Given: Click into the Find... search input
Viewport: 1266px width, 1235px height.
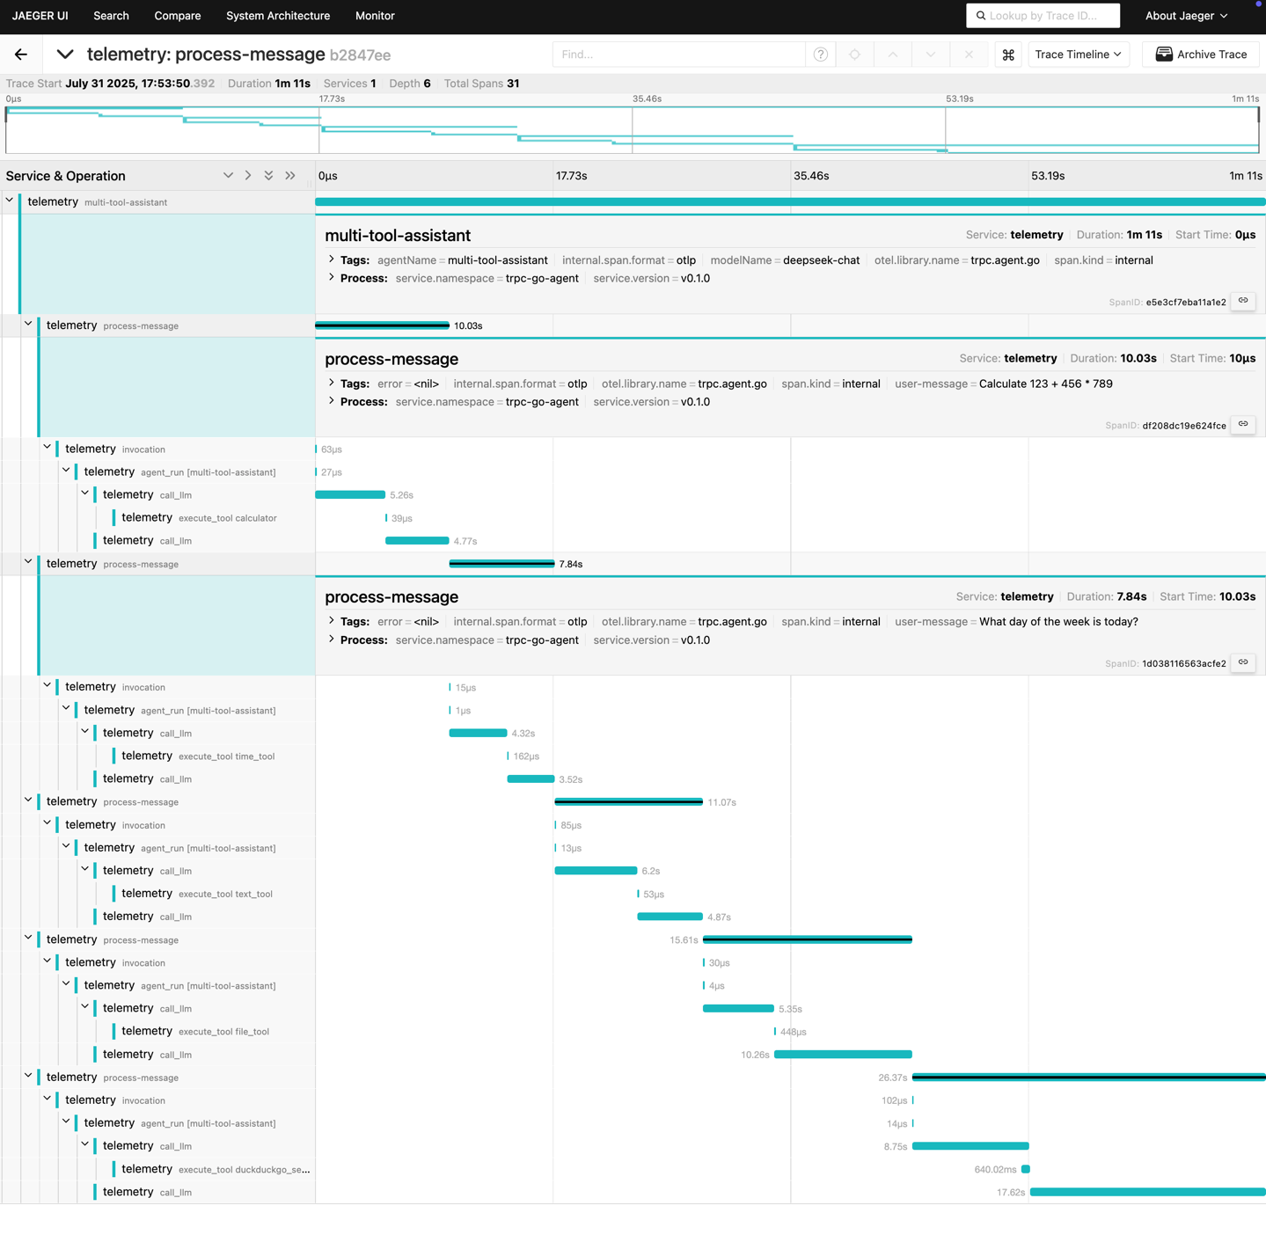Looking at the screenshot, I should pyautogui.click(x=678, y=55).
